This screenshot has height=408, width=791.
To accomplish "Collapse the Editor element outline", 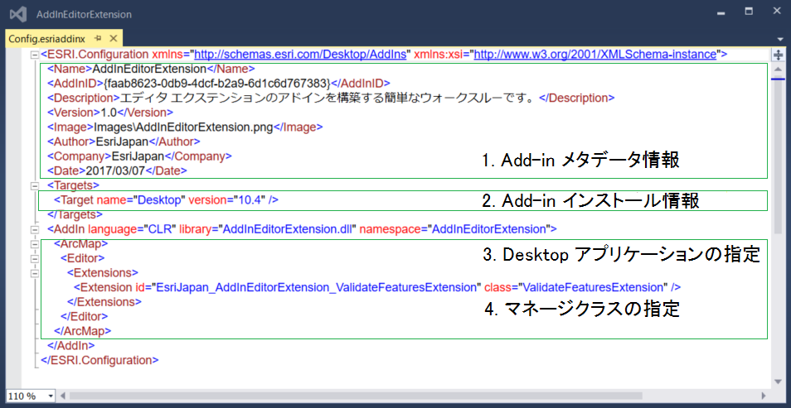I will point(35,259).
